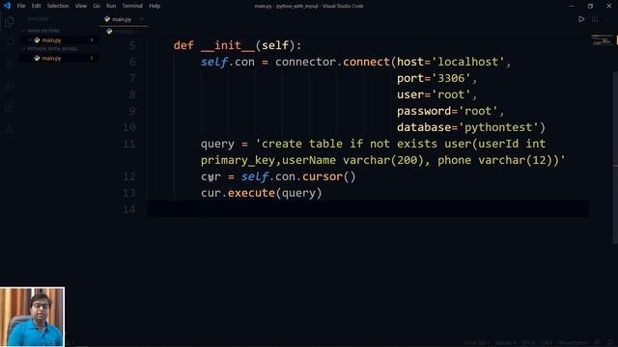Open the Run and Debug view

pyautogui.click(x=10, y=86)
